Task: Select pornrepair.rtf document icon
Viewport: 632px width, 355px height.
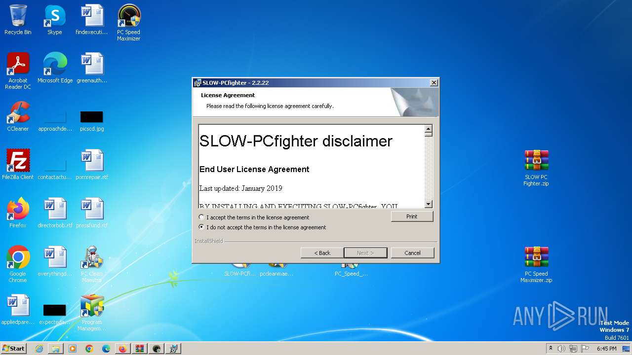Action: 92,165
